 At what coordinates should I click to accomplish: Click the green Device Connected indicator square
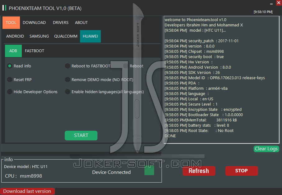(149, 170)
